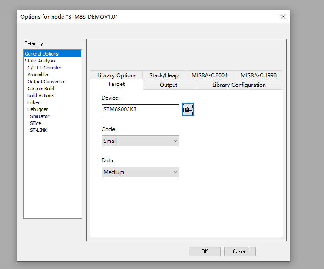Select the Target tab
The image size is (324, 269).
click(116, 84)
